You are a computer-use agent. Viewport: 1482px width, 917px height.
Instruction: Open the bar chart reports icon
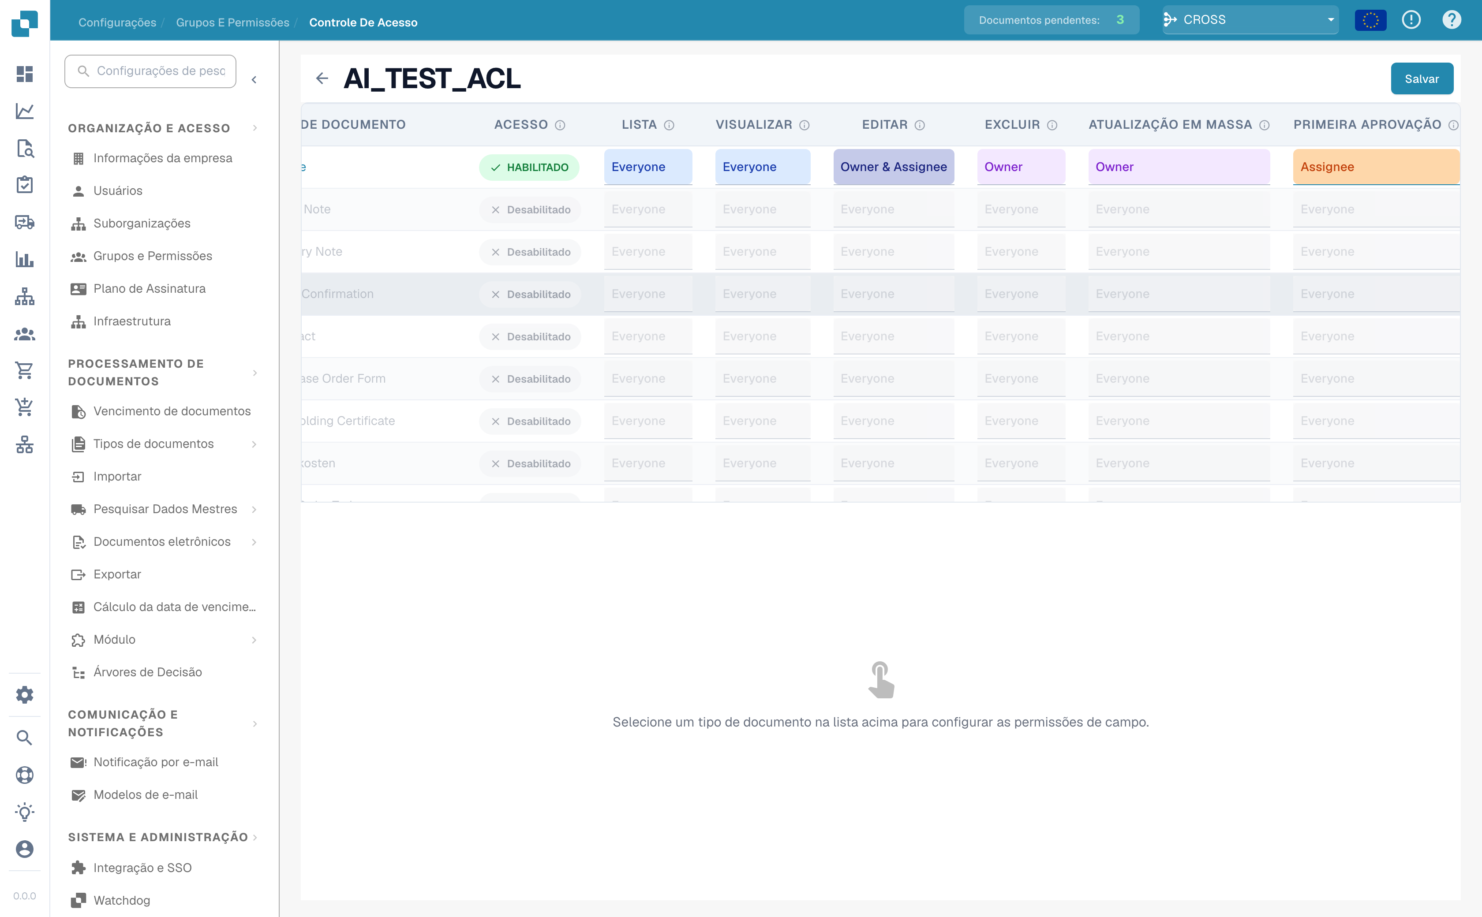[24, 260]
